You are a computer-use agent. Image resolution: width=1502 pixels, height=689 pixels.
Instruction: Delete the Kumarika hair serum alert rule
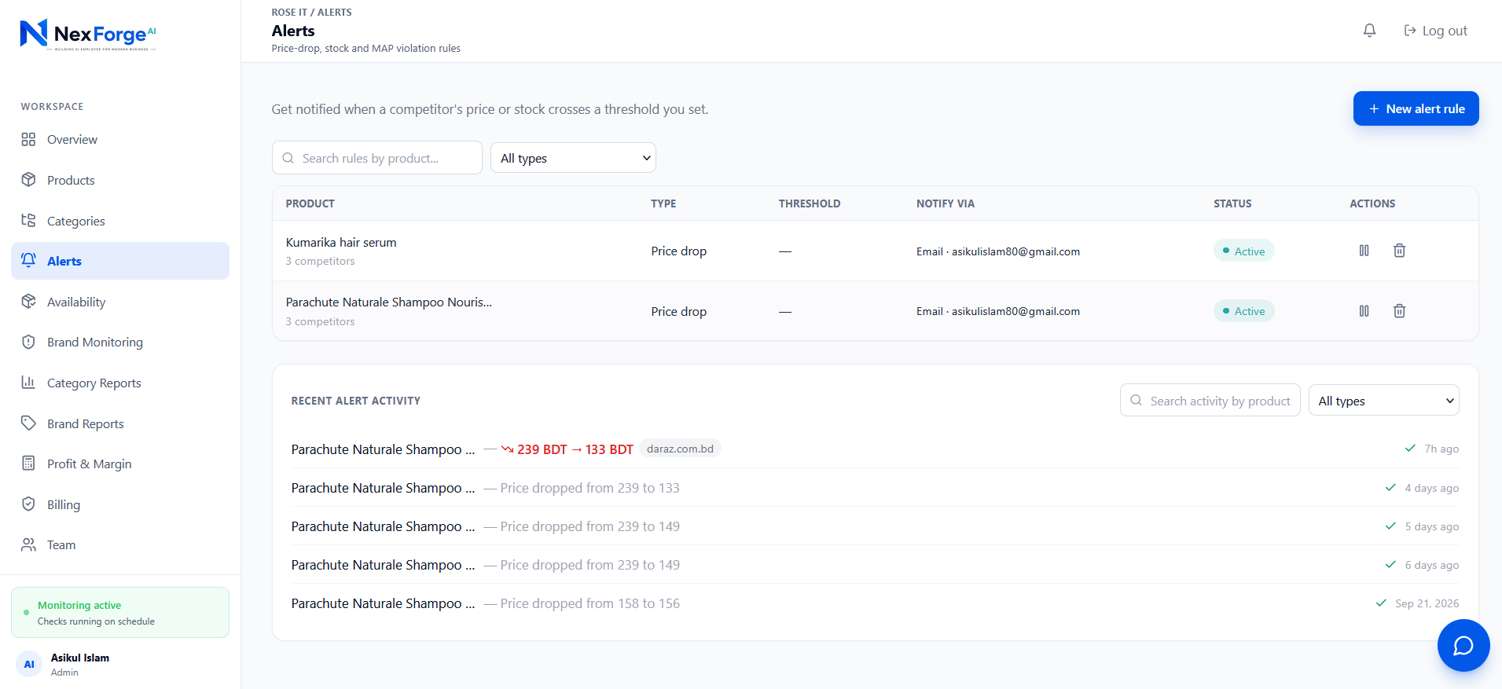1399,251
